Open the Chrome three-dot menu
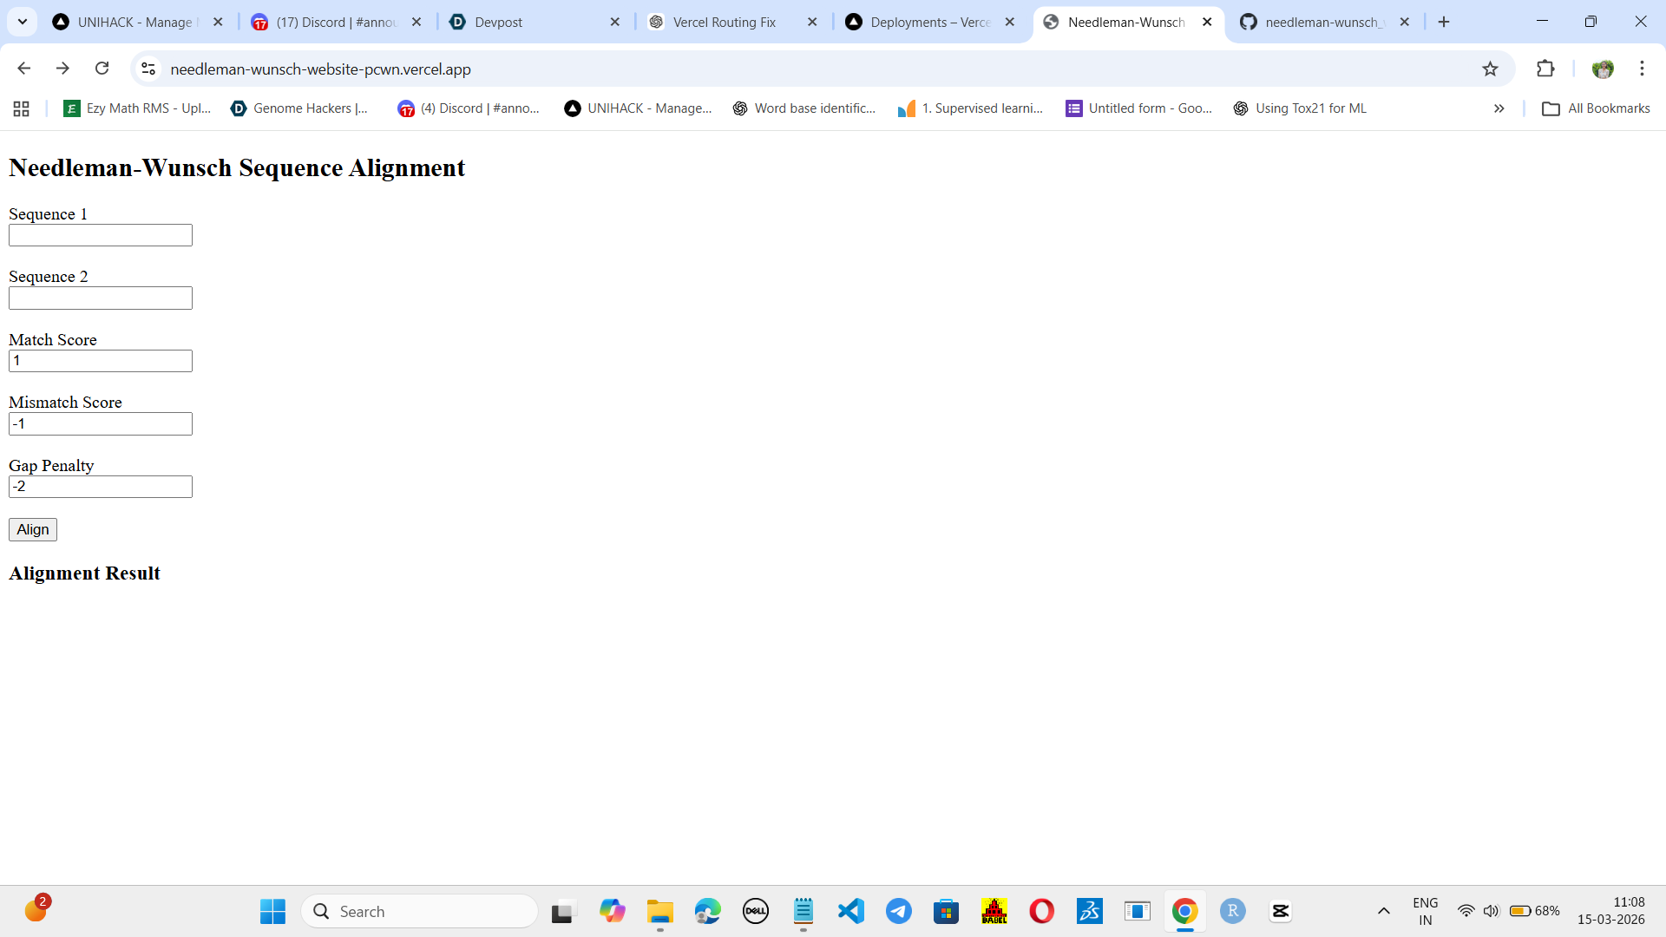The height and width of the screenshot is (937, 1666). click(x=1642, y=69)
